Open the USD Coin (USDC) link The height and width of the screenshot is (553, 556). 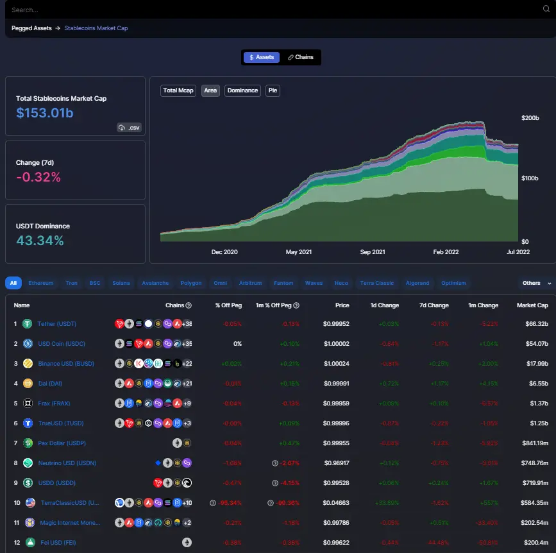coord(62,344)
